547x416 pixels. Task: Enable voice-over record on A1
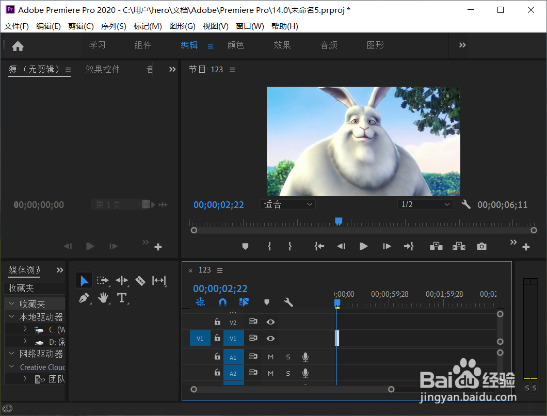click(x=305, y=357)
